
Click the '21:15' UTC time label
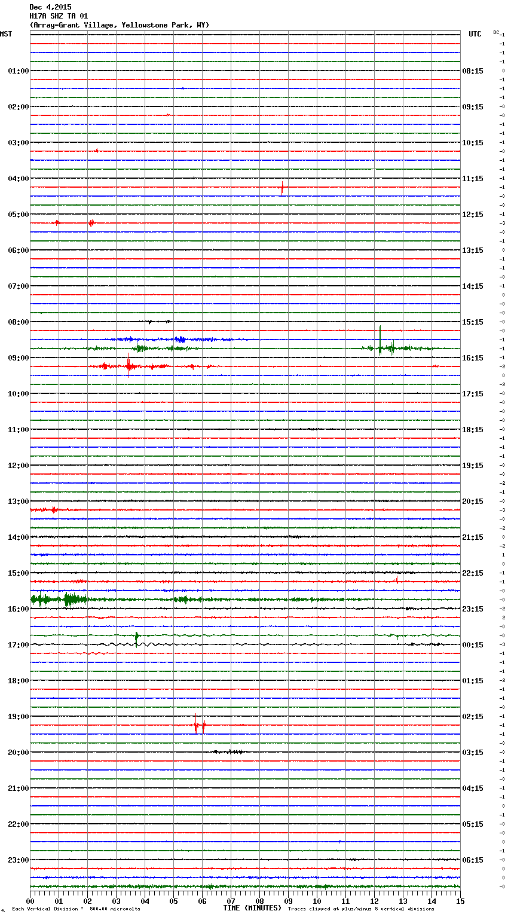point(473,537)
